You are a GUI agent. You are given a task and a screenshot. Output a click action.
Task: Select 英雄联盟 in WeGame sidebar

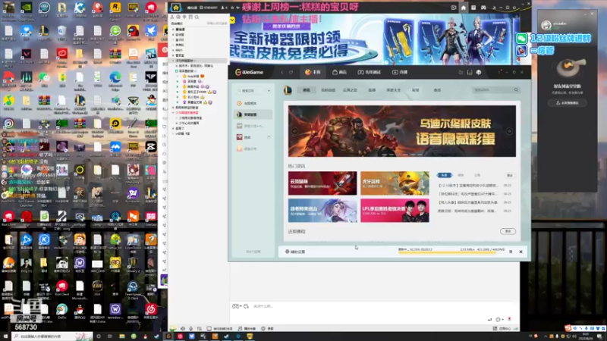coord(253,115)
